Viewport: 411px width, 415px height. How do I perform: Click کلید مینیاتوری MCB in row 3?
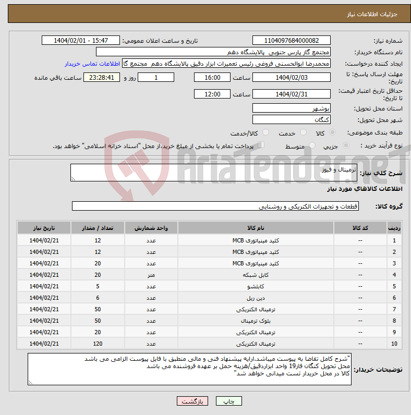[256, 263]
